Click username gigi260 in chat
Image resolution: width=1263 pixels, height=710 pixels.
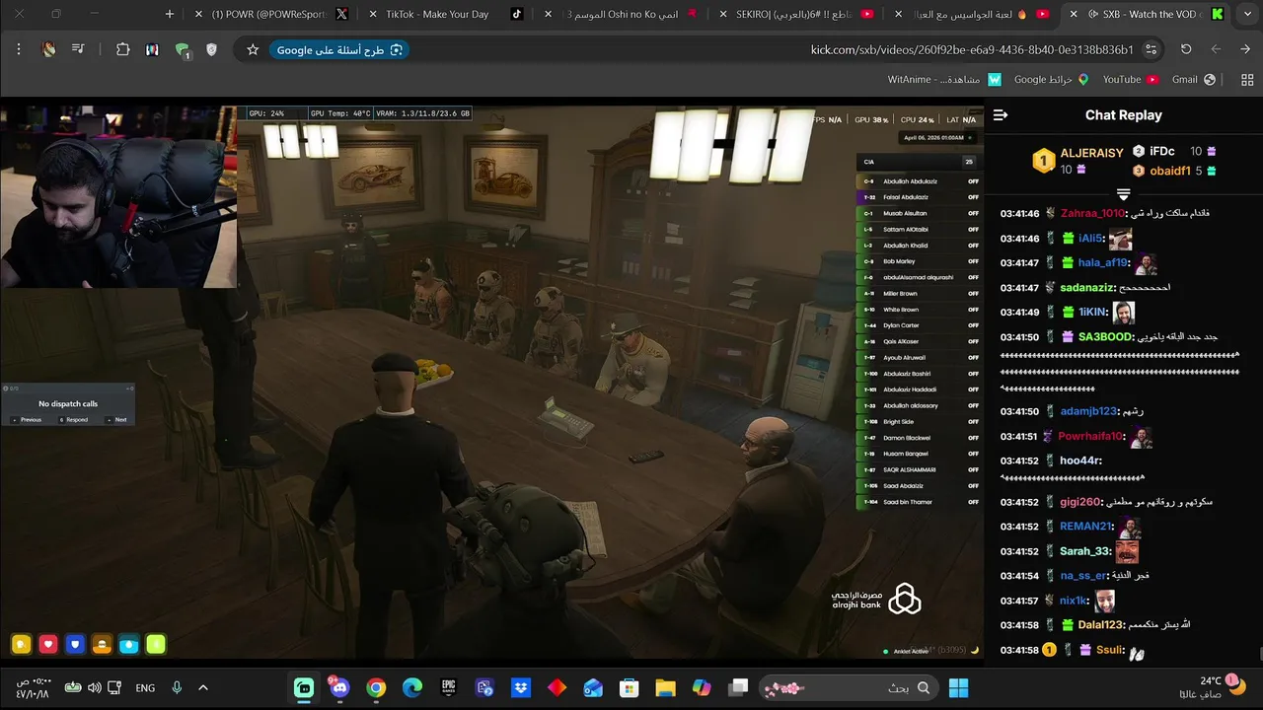(x=1080, y=502)
